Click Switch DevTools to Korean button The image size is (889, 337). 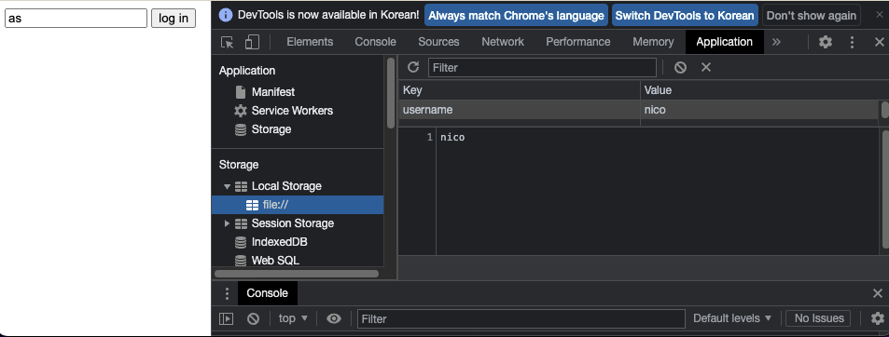pos(685,15)
